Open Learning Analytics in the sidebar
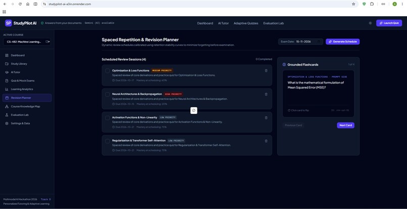407x209 pixels. pos(27,89)
